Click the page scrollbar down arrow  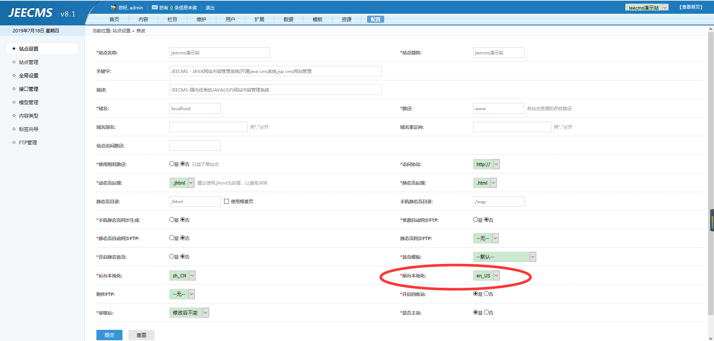[x=711, y=338]
